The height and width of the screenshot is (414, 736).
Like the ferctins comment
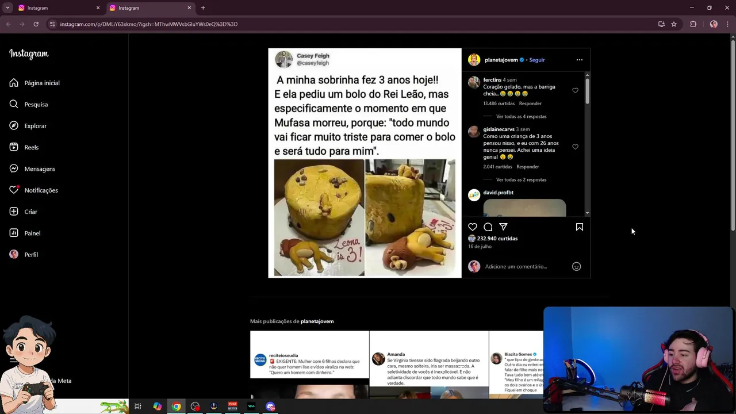click(575, 90)
